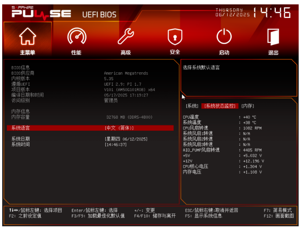Open the 内存 tab

click(x=248, y=106)
